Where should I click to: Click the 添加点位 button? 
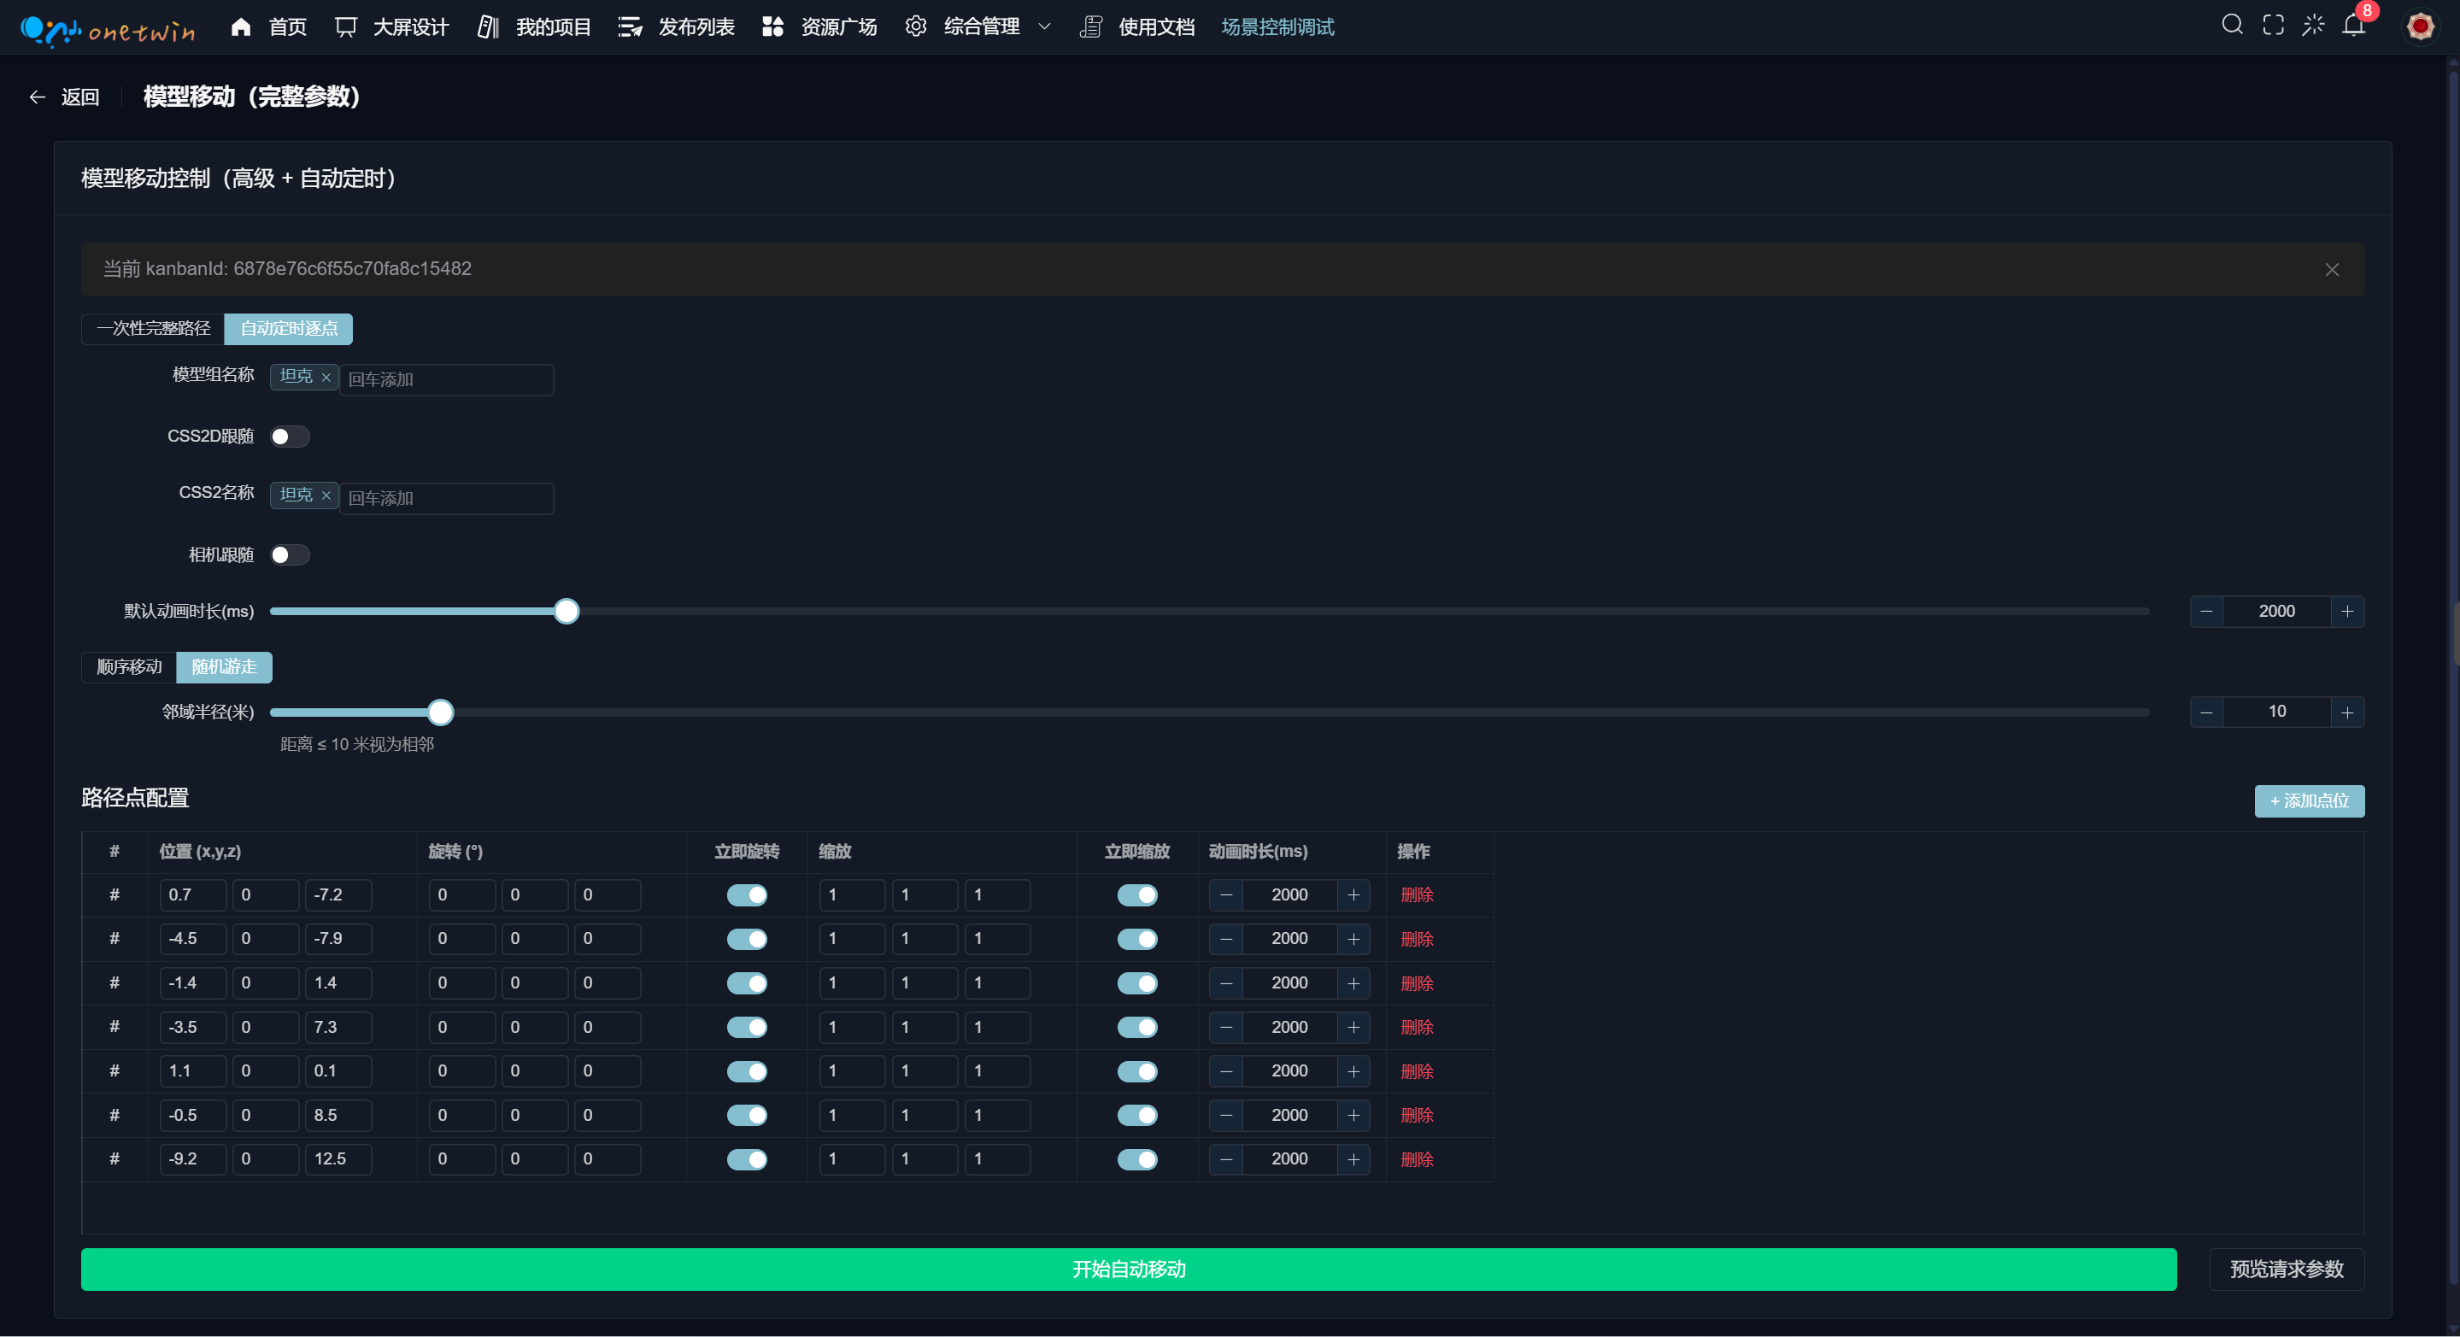(x=2309, y=801)
